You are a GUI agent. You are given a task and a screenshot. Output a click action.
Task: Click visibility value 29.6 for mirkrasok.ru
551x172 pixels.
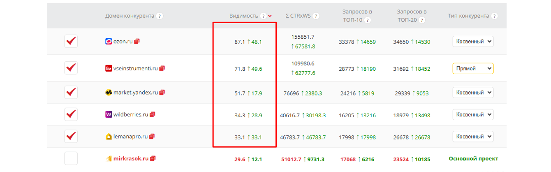click(x=240, y=159)
